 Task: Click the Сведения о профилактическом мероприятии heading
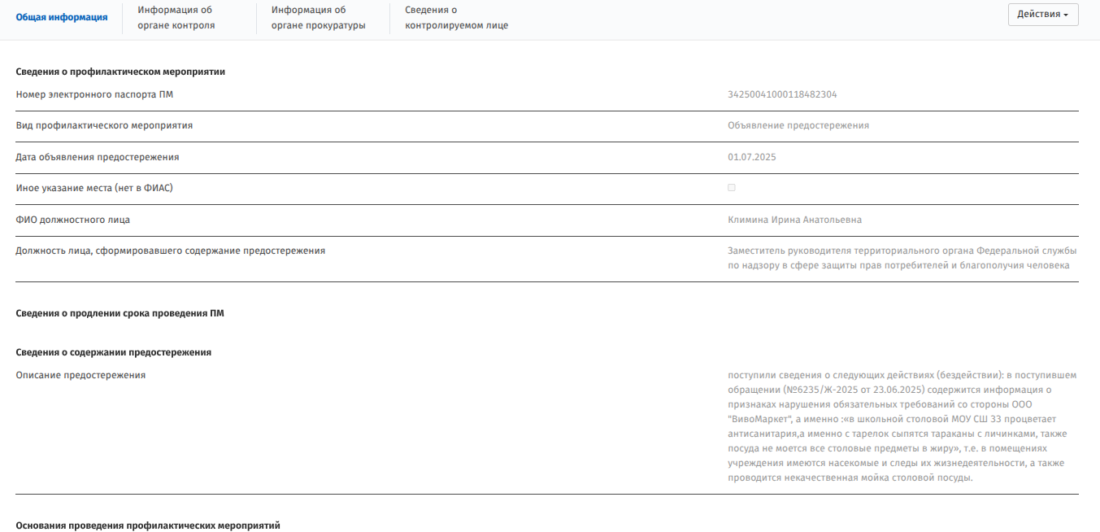tap(120, 72)
